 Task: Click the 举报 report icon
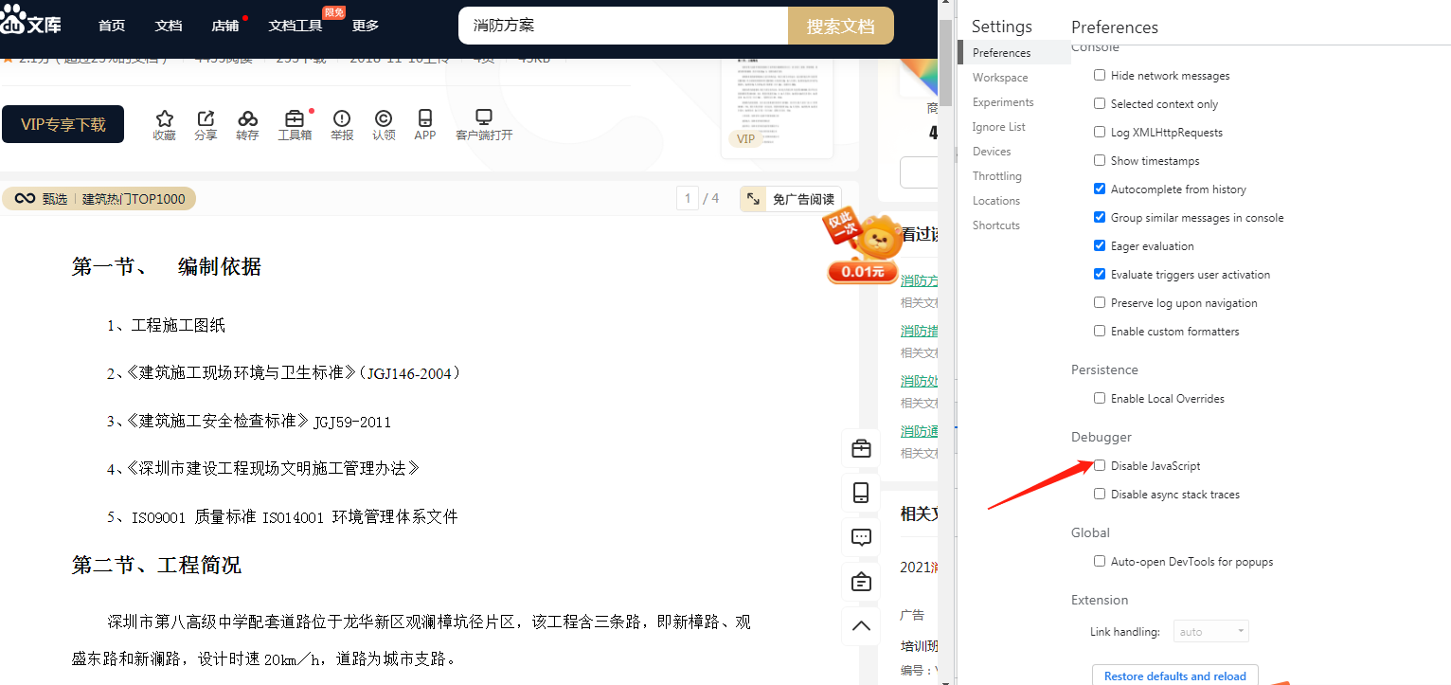(x=342, y=118)
